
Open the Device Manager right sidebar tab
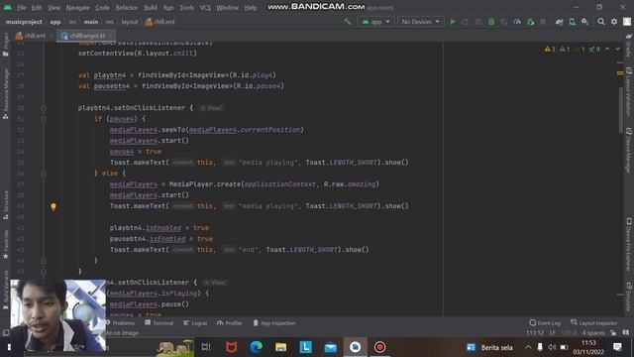pos(629,151)
